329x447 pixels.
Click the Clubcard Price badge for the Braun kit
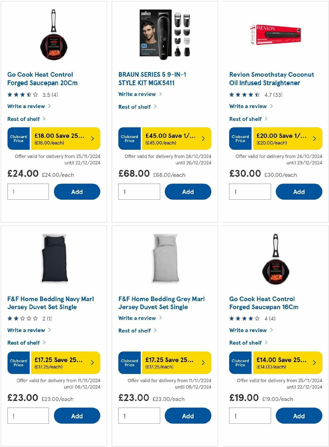coord(129,139)
